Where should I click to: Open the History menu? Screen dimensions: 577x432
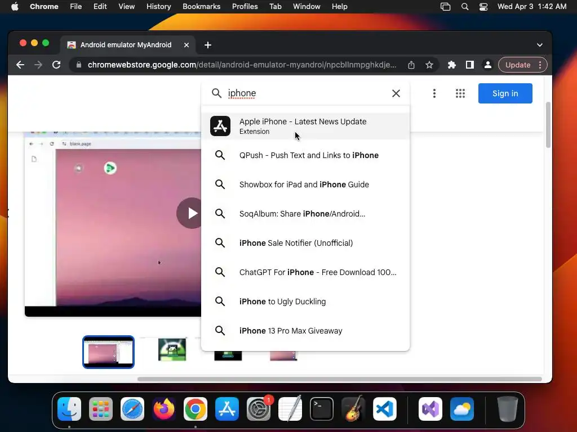click(x=158, y=6)
